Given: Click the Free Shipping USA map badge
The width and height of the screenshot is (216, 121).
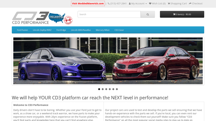Looking at the screenshot, I should (57, 18).
